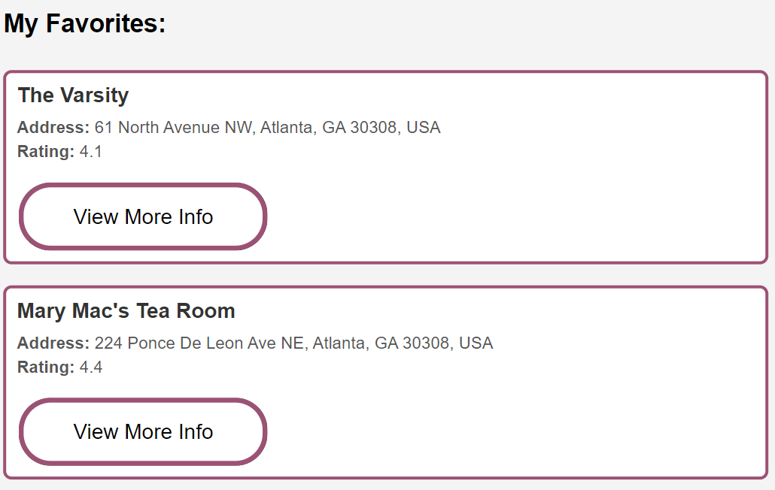Click Mary Mac's 4.4 rating value
The image size is (775, 490).
(91, 367)
